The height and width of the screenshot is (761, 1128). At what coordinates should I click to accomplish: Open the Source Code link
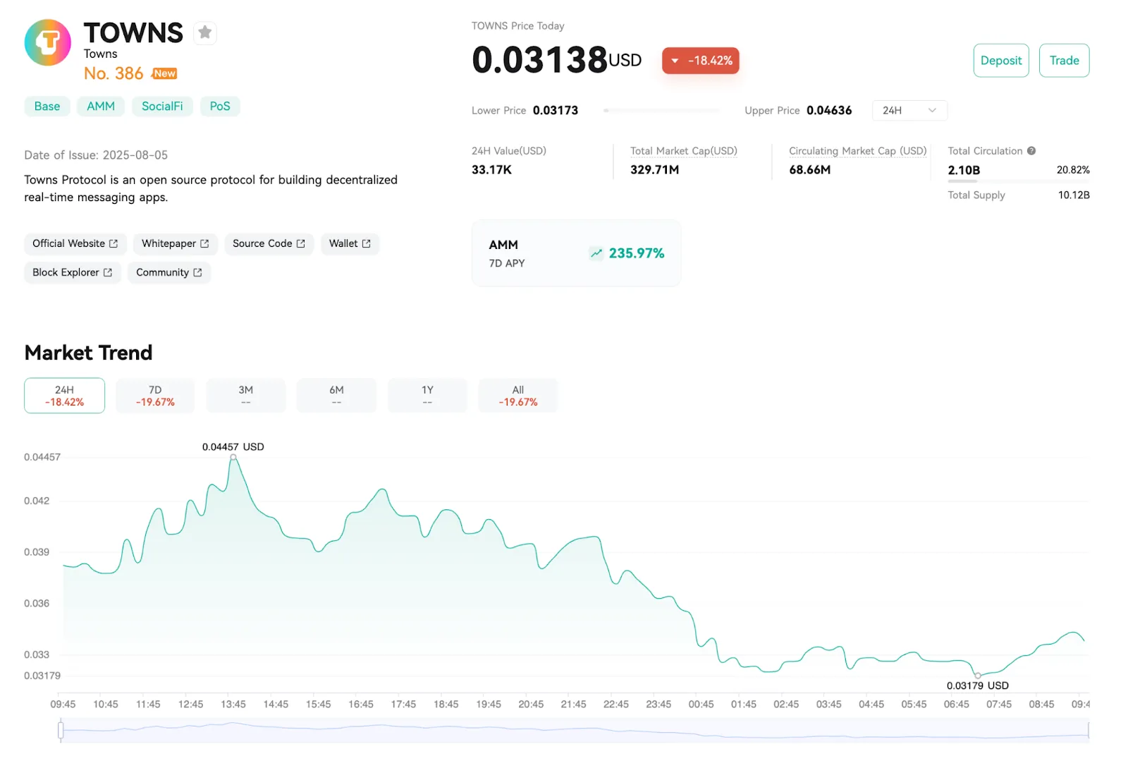[x=269, y=243]
